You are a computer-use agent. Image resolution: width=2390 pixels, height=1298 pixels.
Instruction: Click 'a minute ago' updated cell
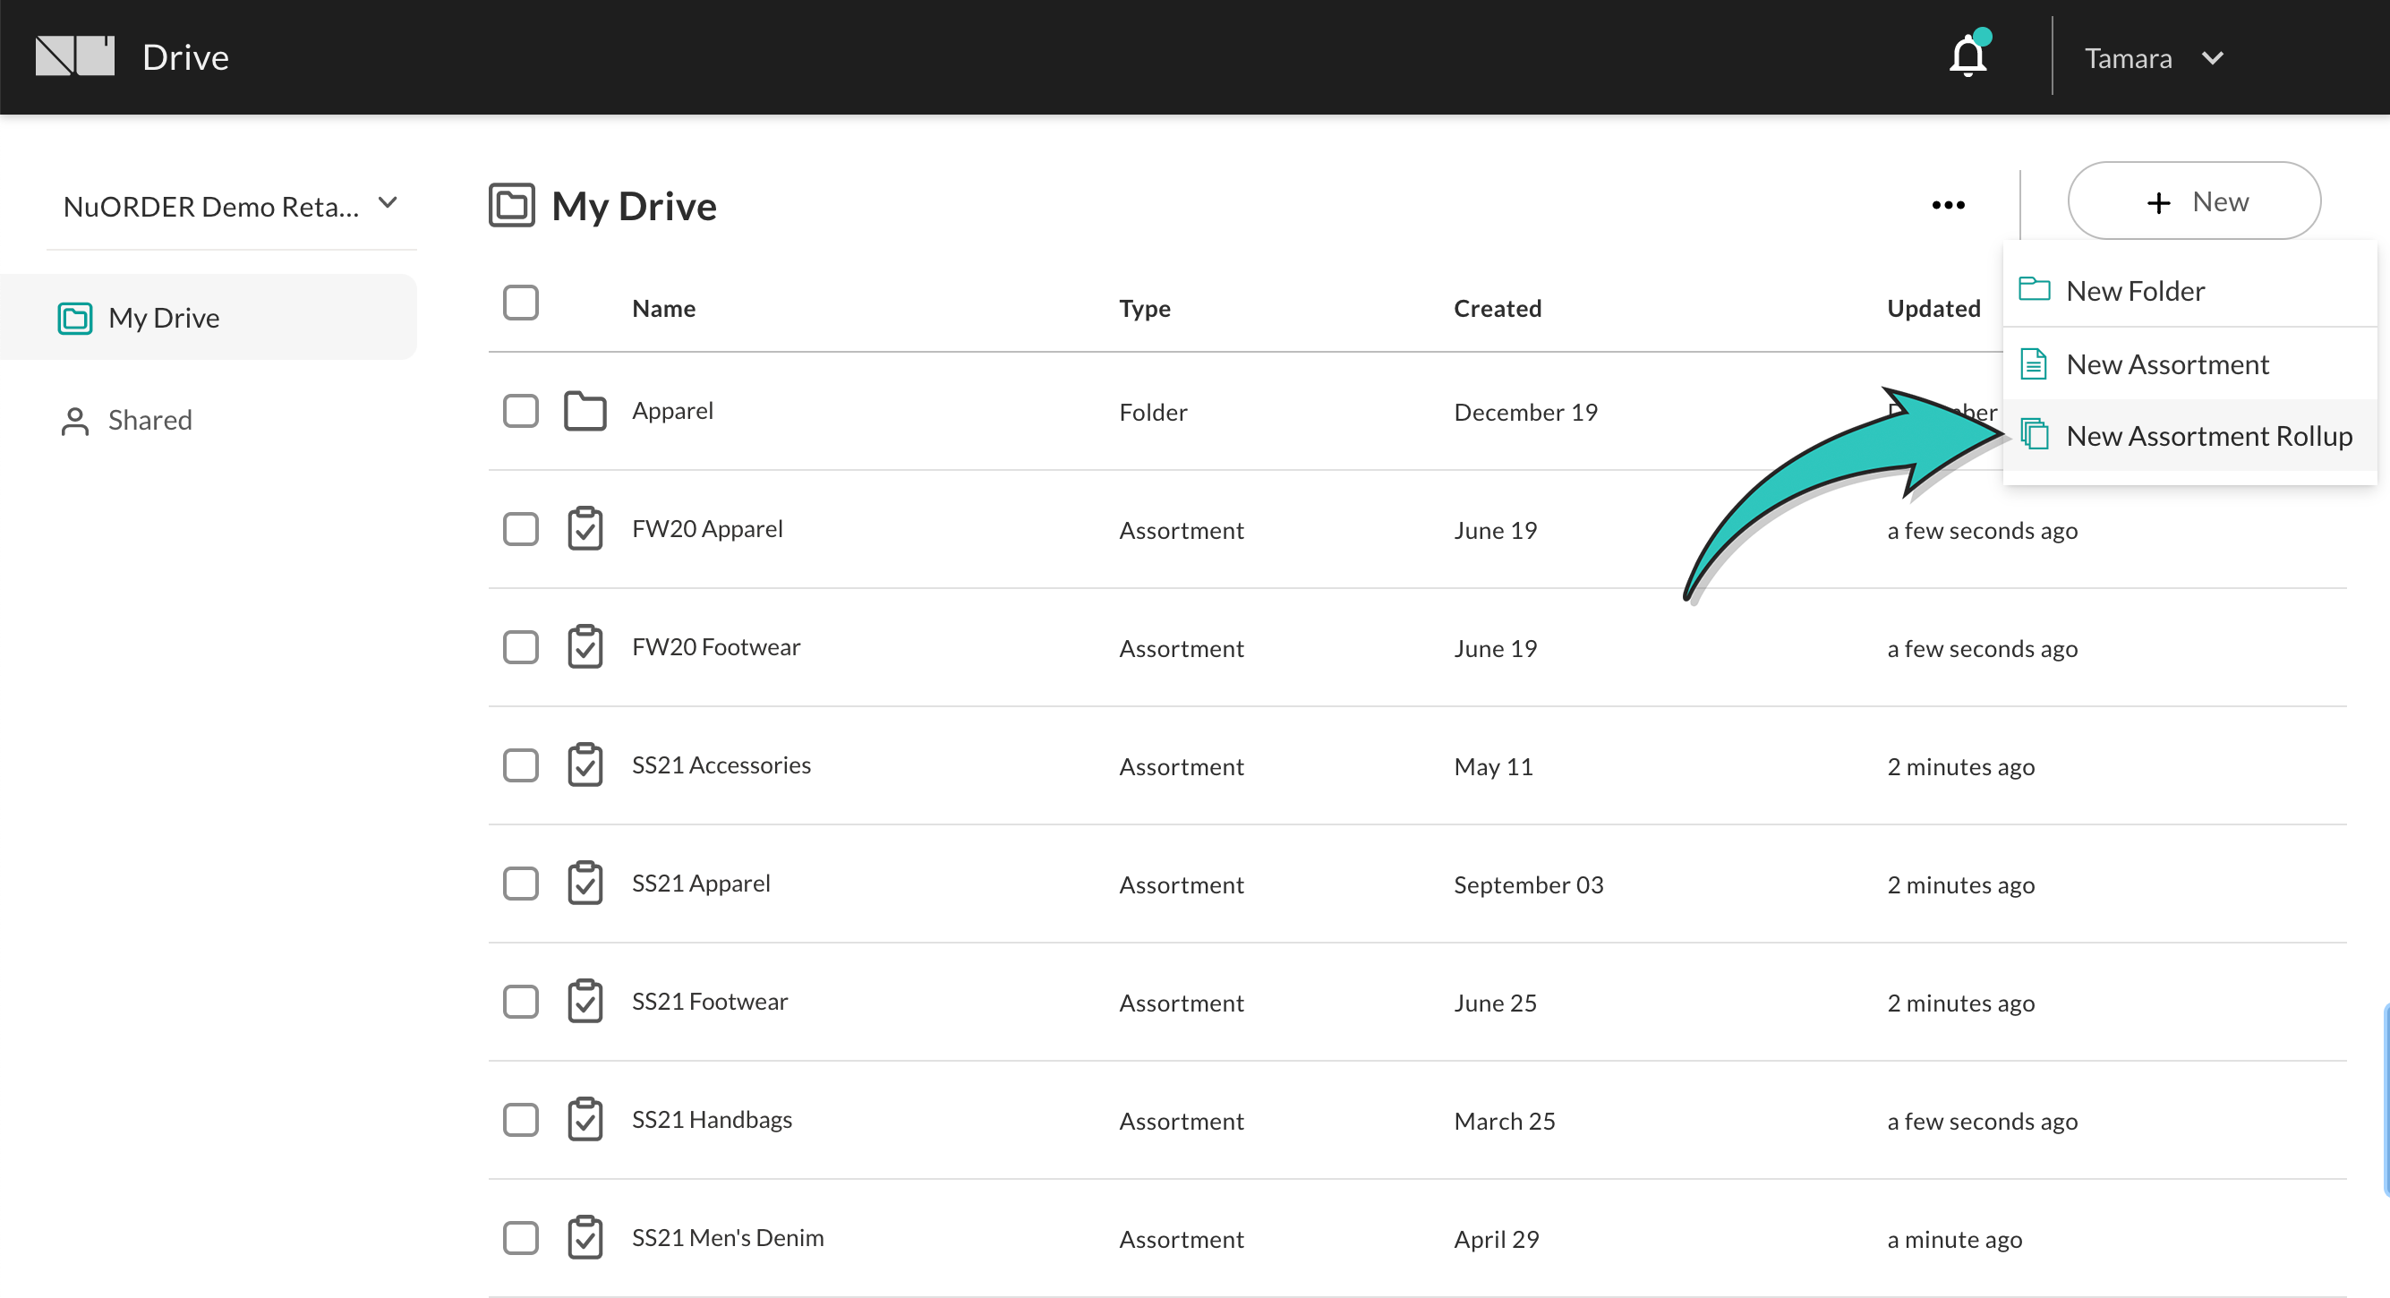(x=1954, y=1239)
